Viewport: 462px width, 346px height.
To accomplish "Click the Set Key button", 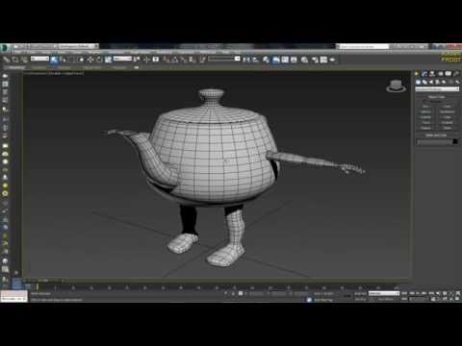I will 360,299.
